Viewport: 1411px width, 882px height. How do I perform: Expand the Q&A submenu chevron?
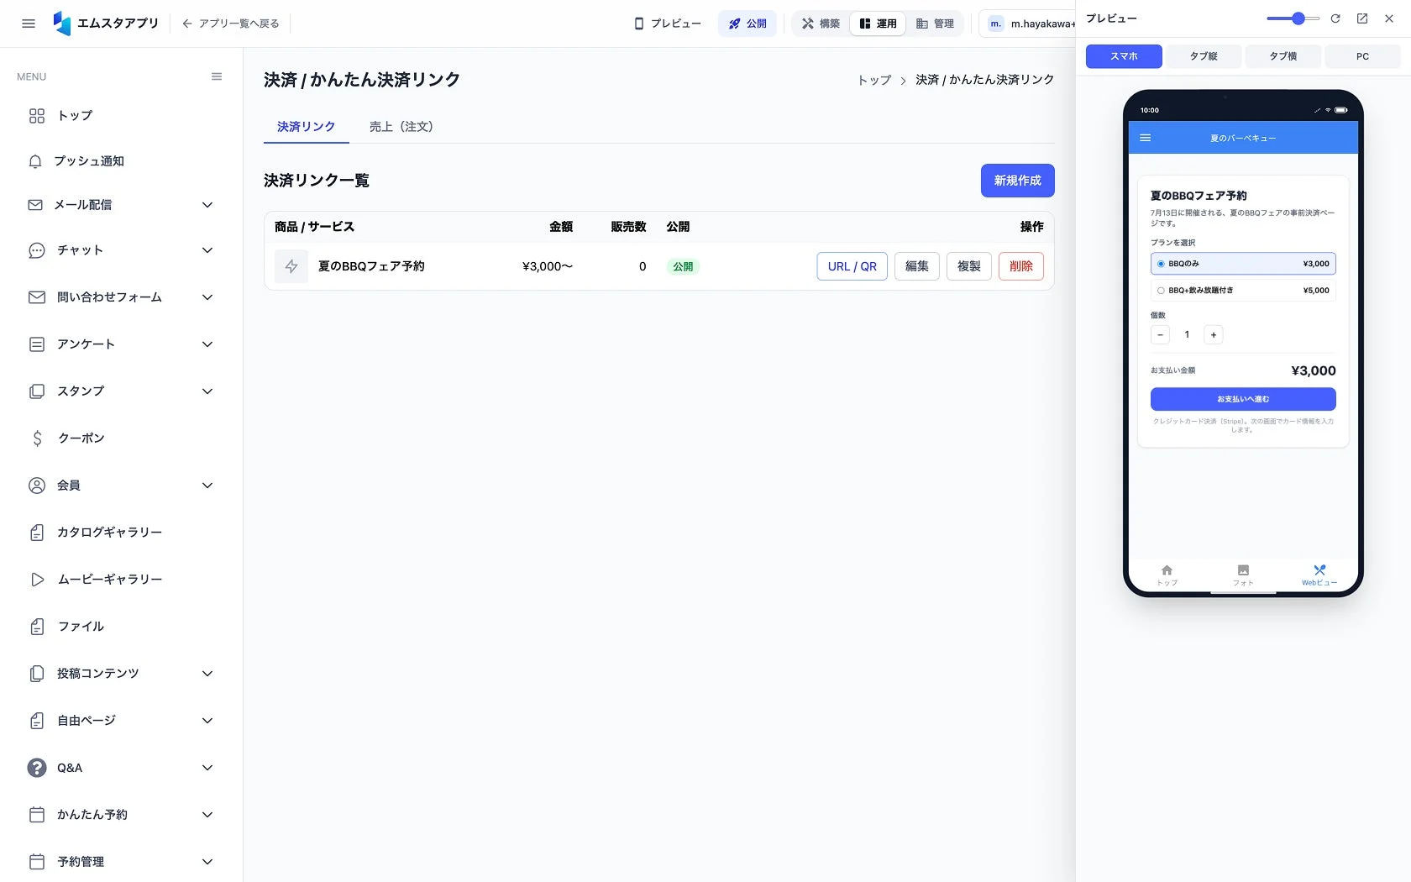click(207, 768)
